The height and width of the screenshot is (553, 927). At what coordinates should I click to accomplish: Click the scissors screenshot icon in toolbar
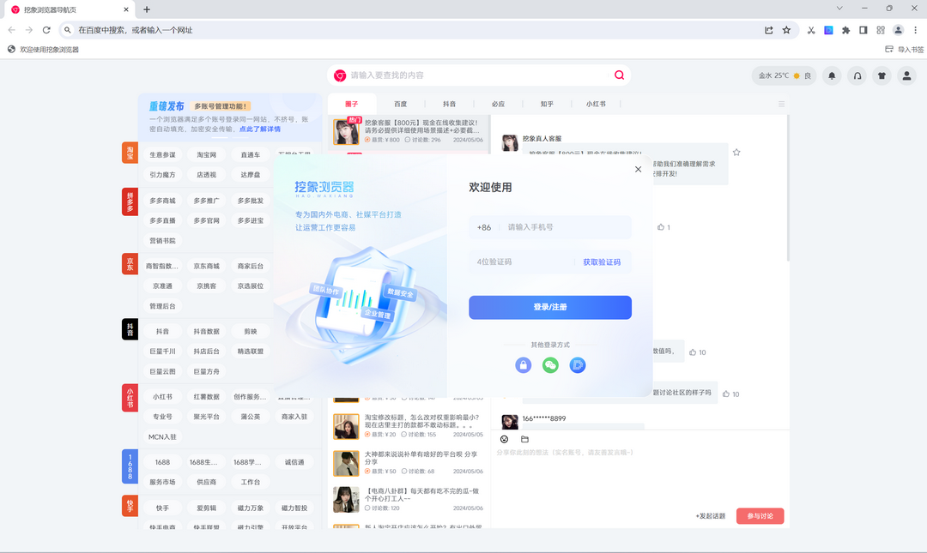pyautogui.click(x=810, y=29)
